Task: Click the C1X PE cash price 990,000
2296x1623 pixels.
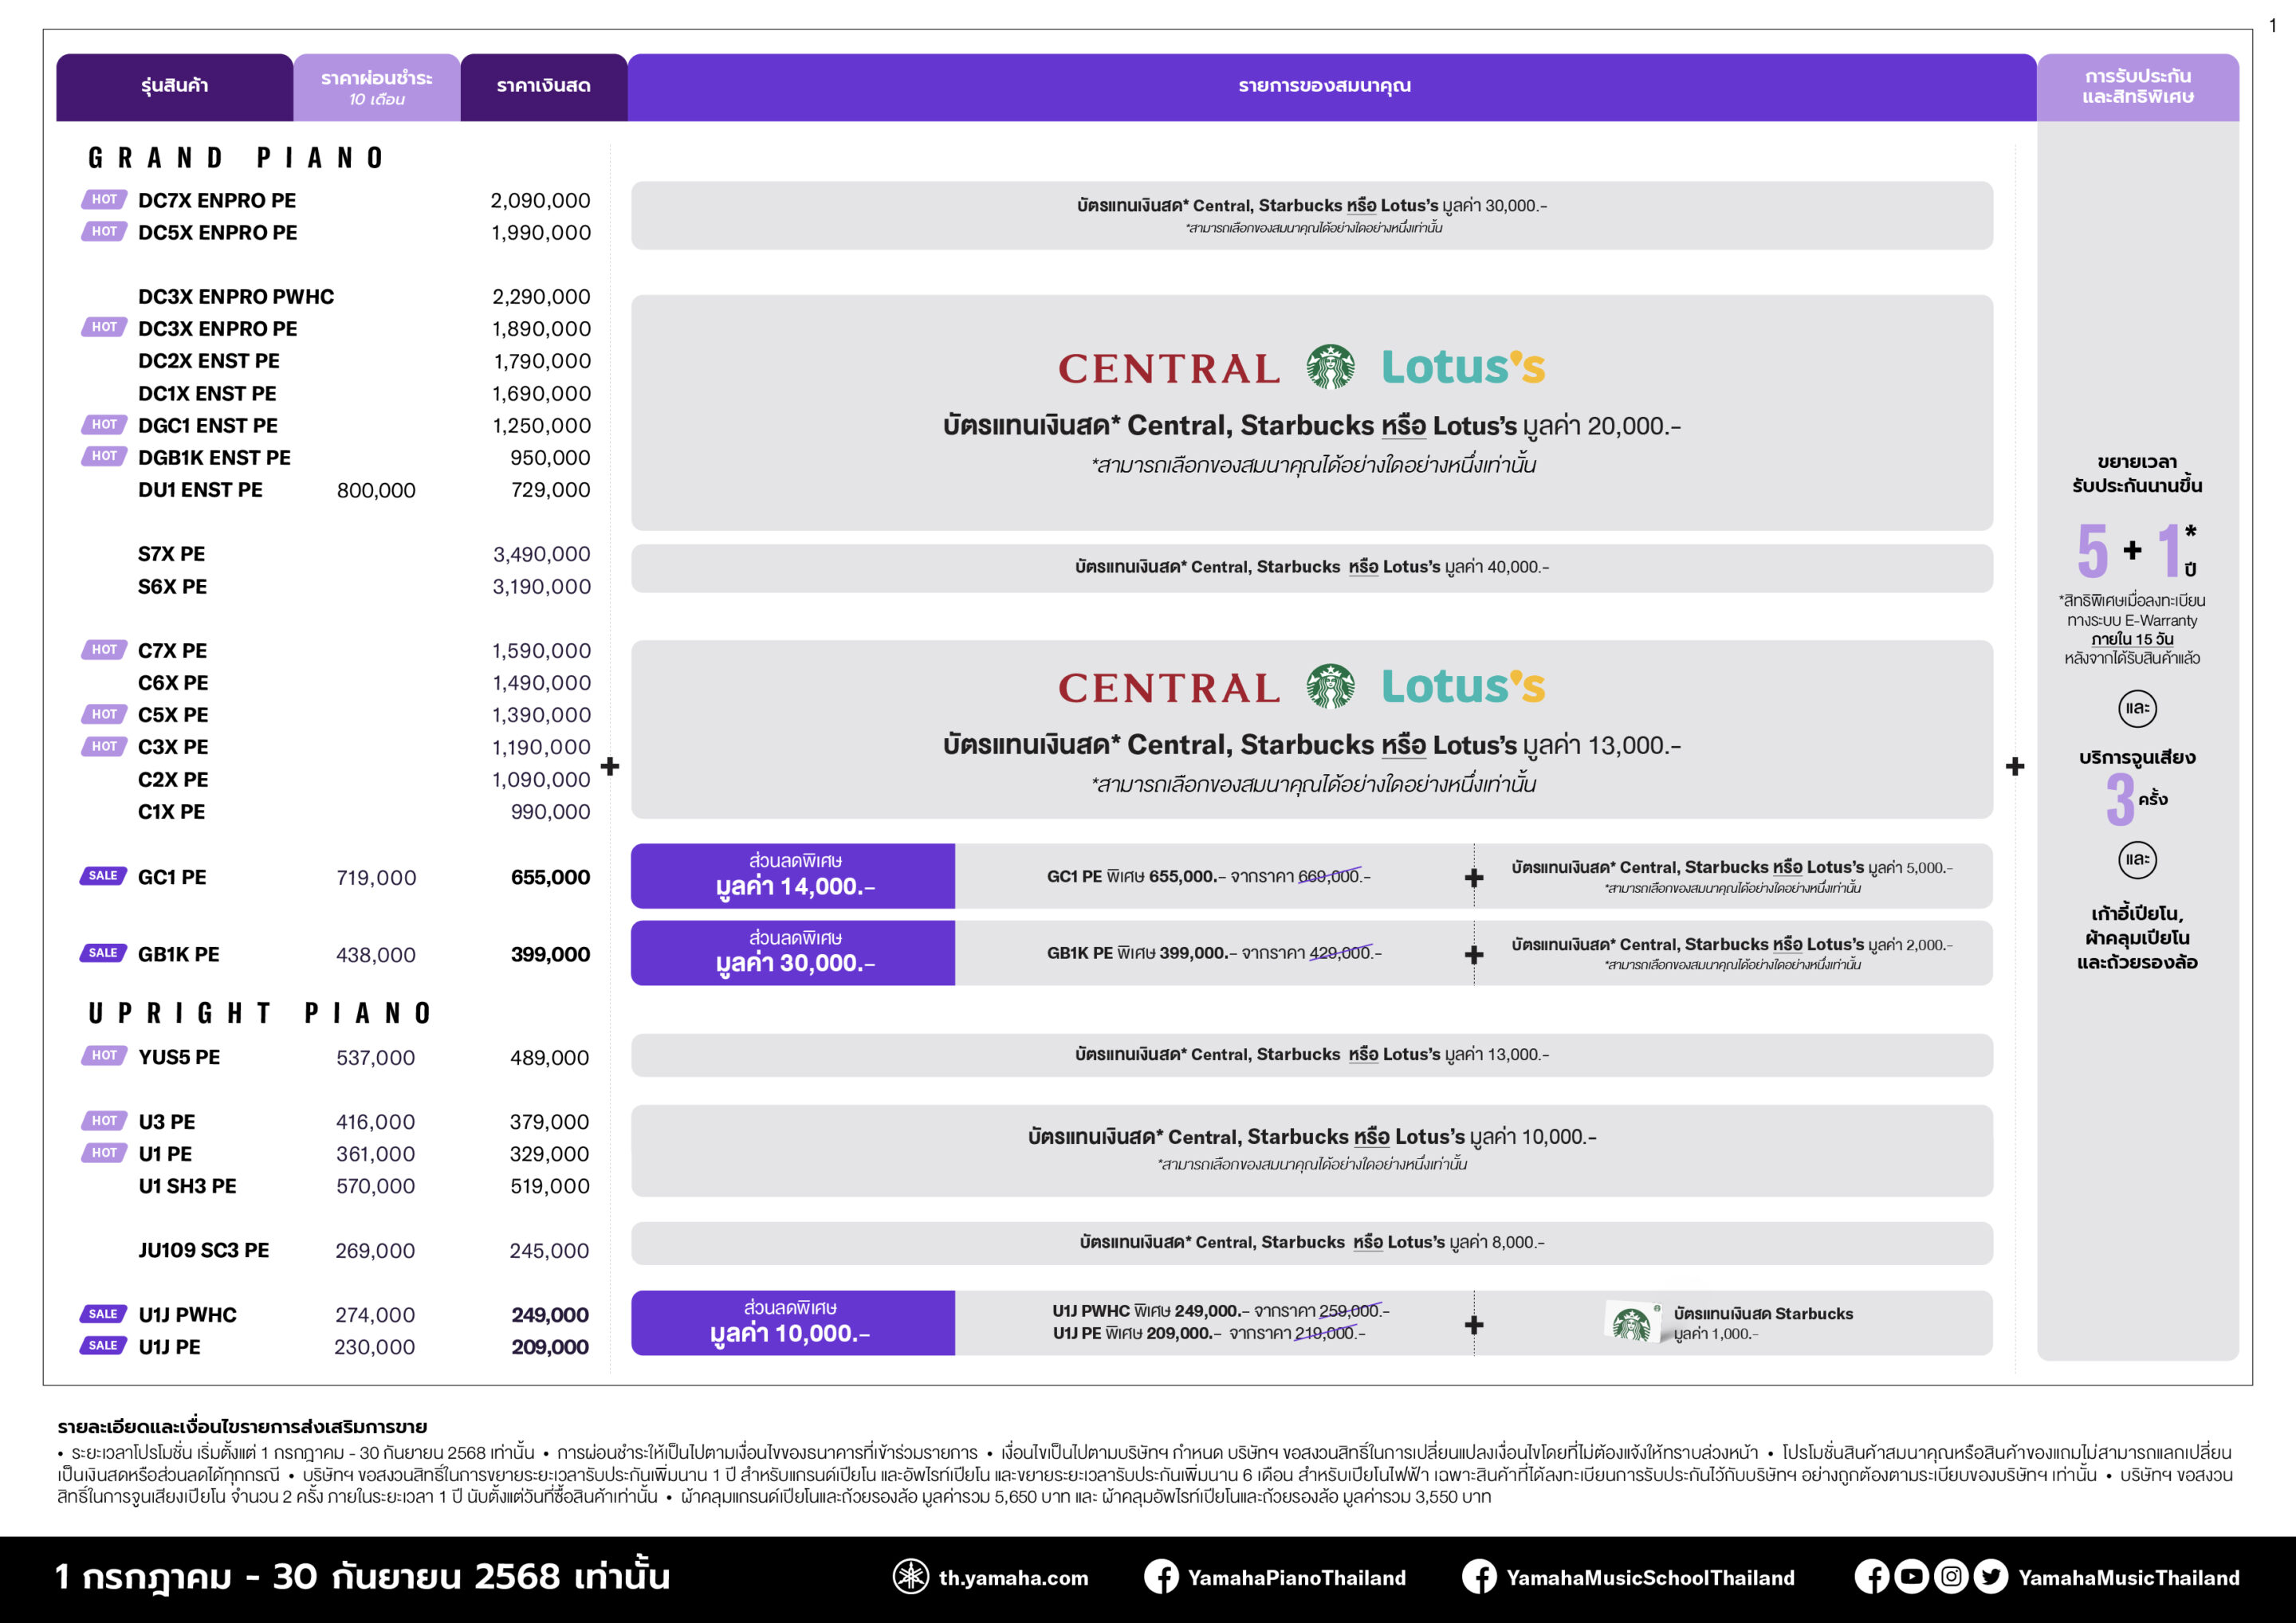Action: pyautogui.click(x=550, y=812)
